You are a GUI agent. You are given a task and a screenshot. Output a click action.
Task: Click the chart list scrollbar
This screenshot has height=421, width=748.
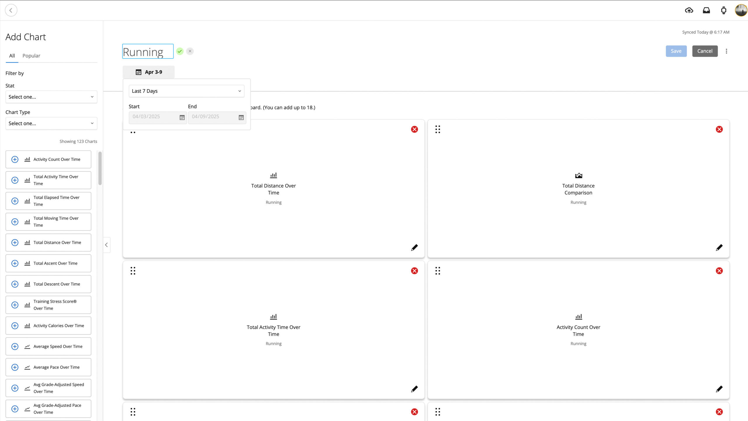[100, 168]
